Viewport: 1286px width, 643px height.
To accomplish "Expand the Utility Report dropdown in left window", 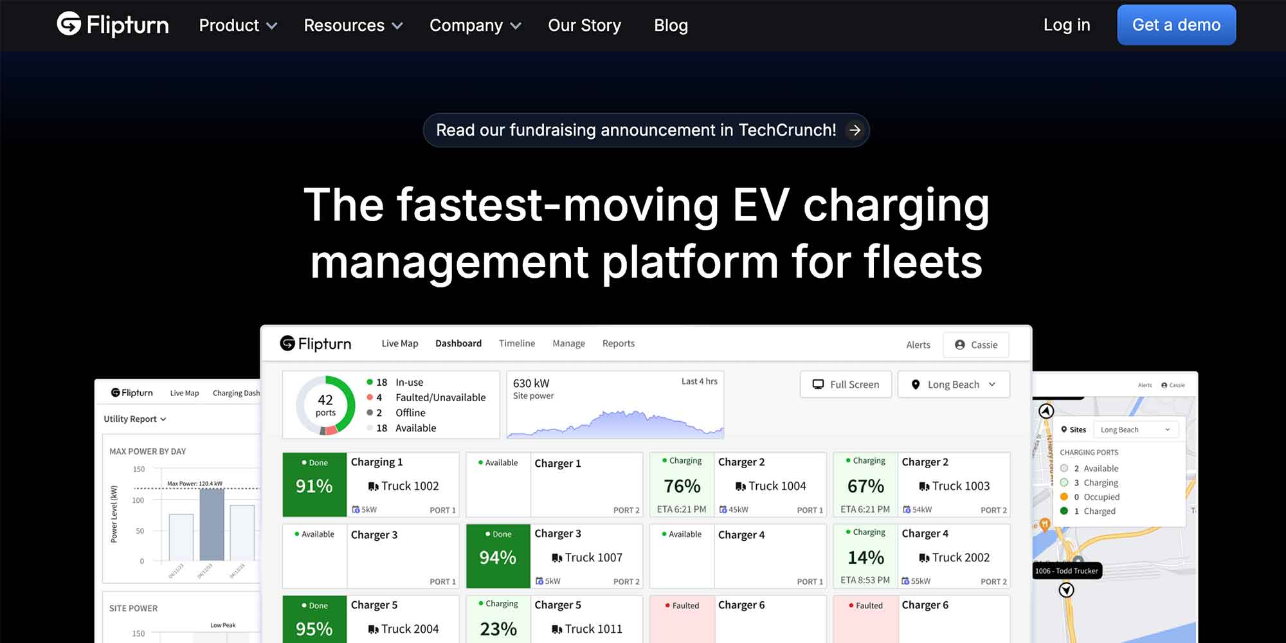I will 135,419.
